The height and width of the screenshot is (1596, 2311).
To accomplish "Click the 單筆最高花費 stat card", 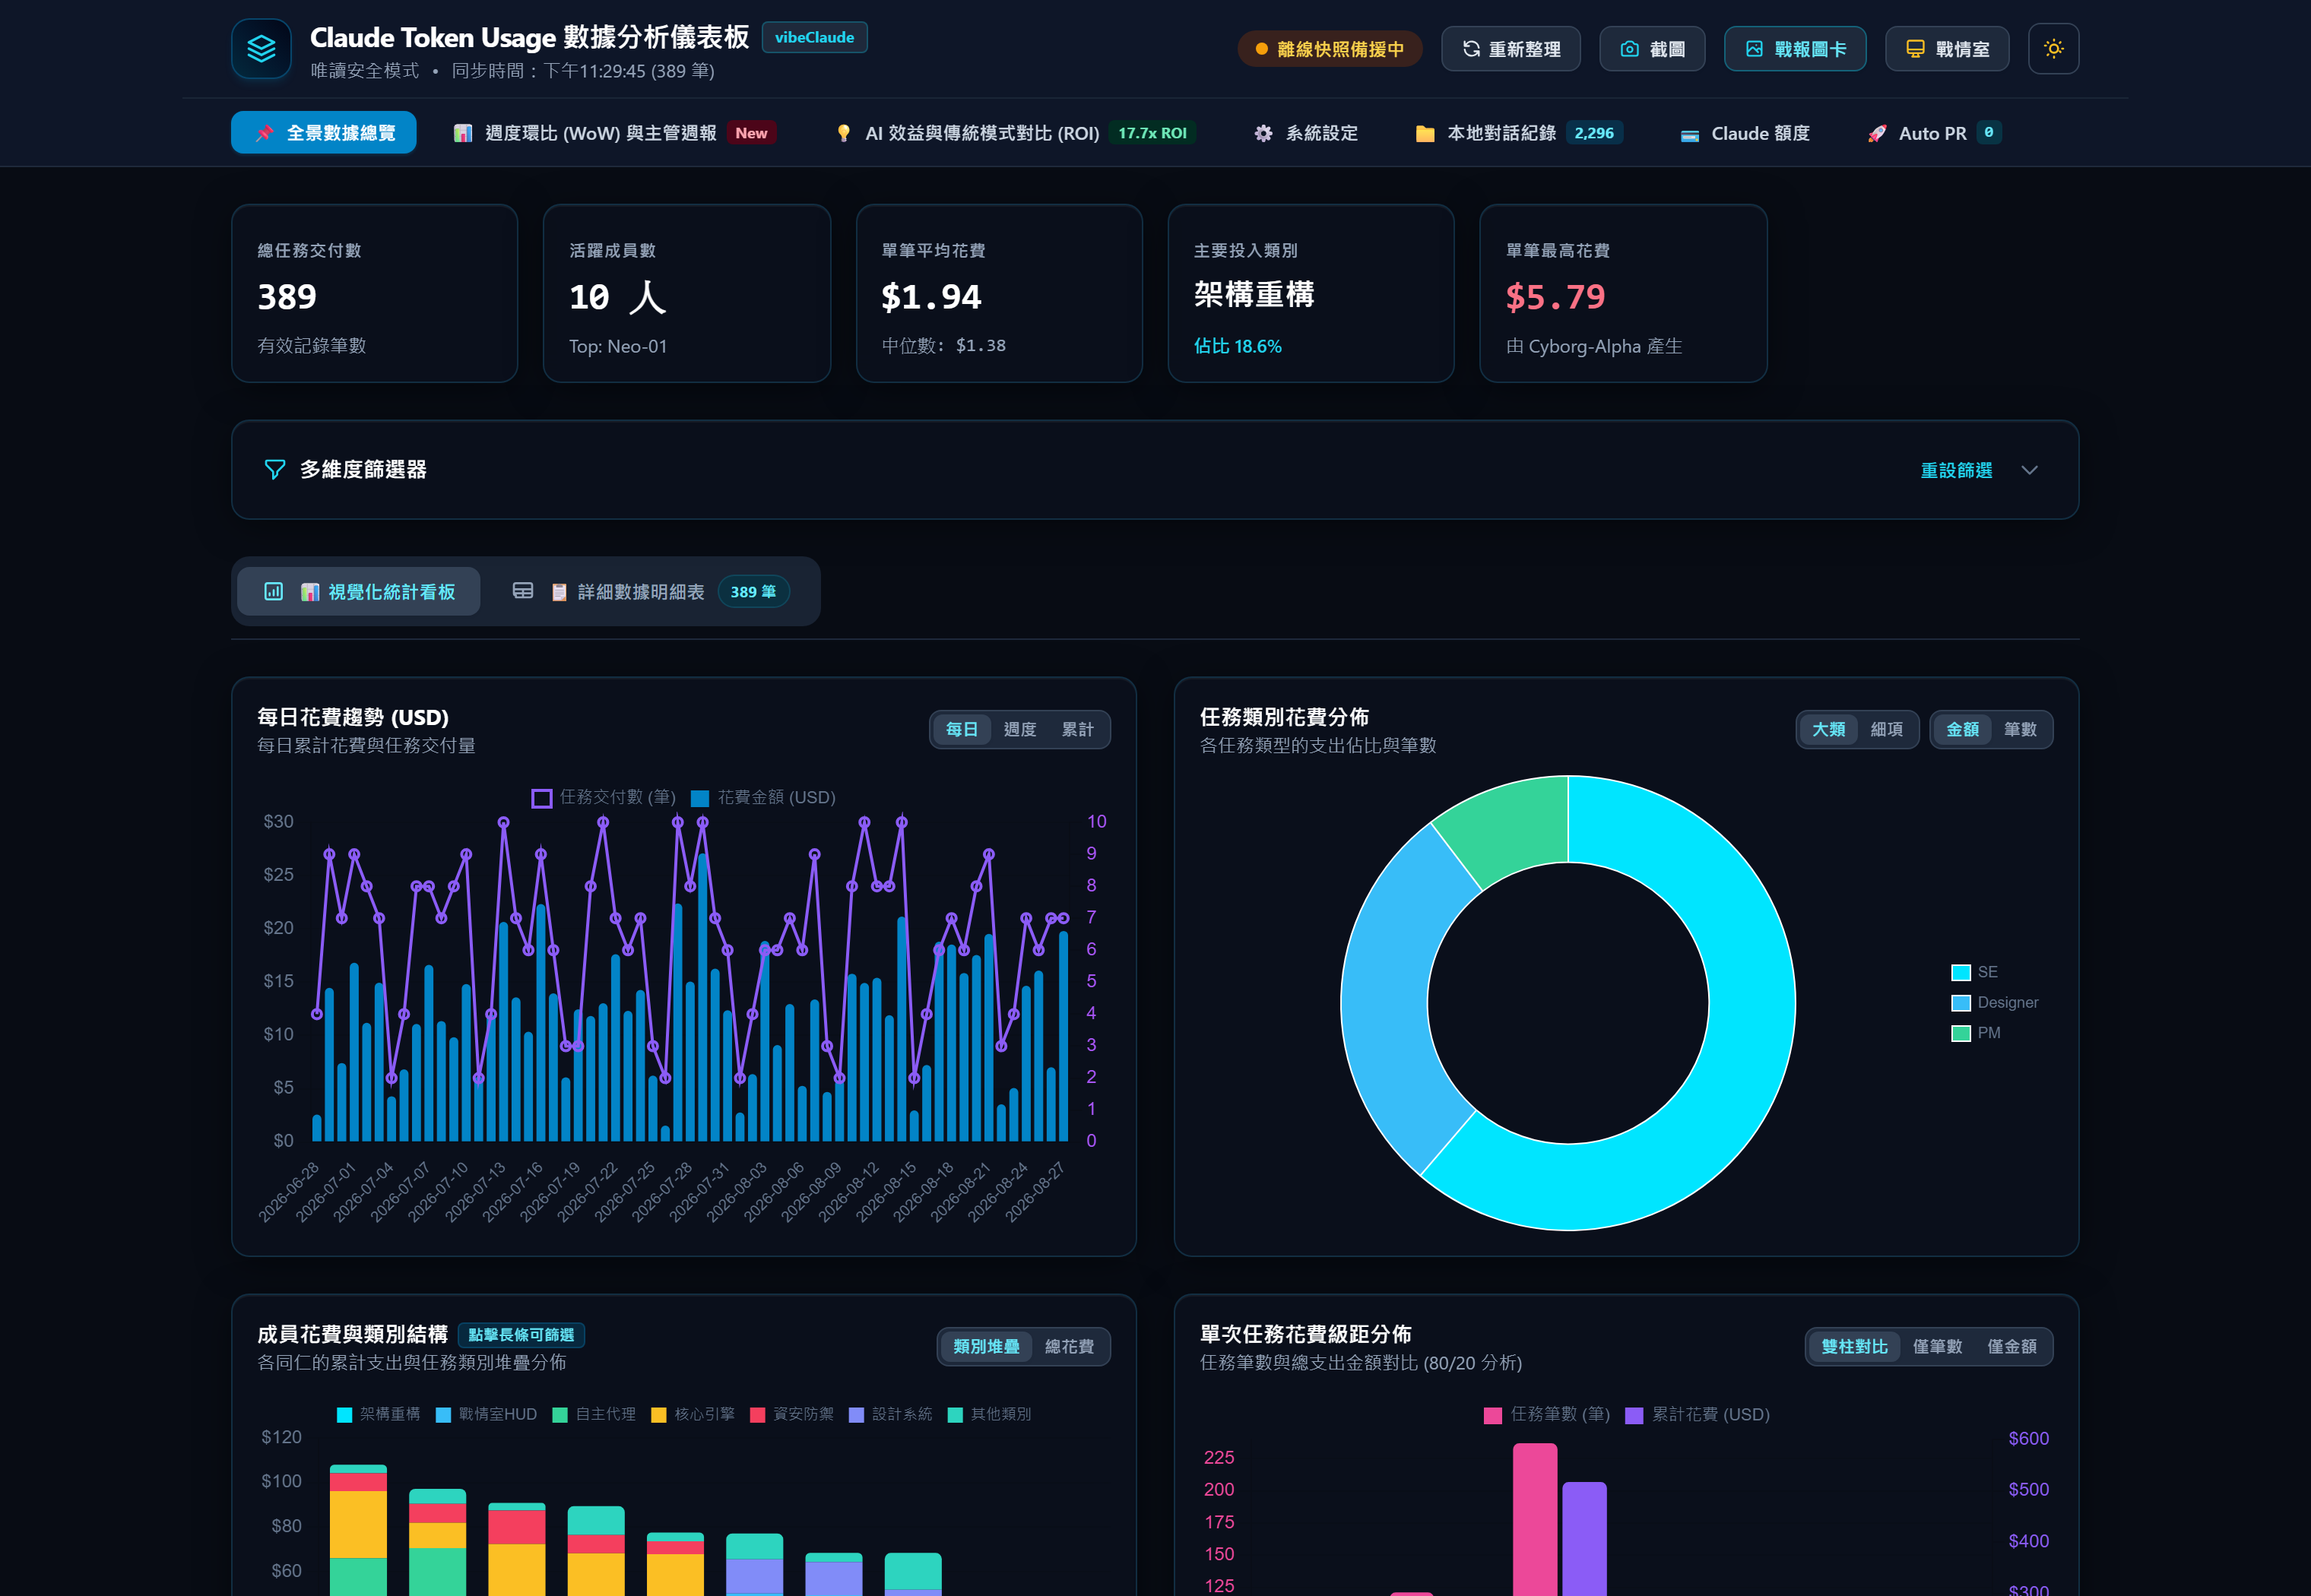I will point(1623,293).
